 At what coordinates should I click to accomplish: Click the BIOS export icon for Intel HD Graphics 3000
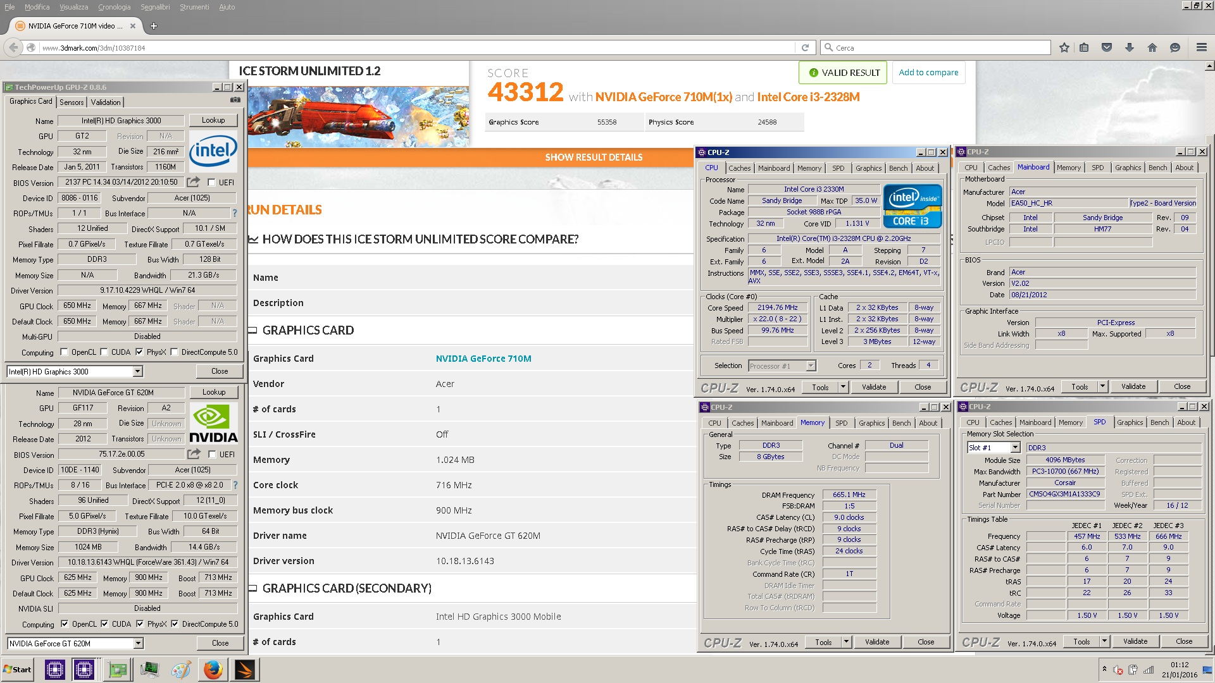point(194,182)
